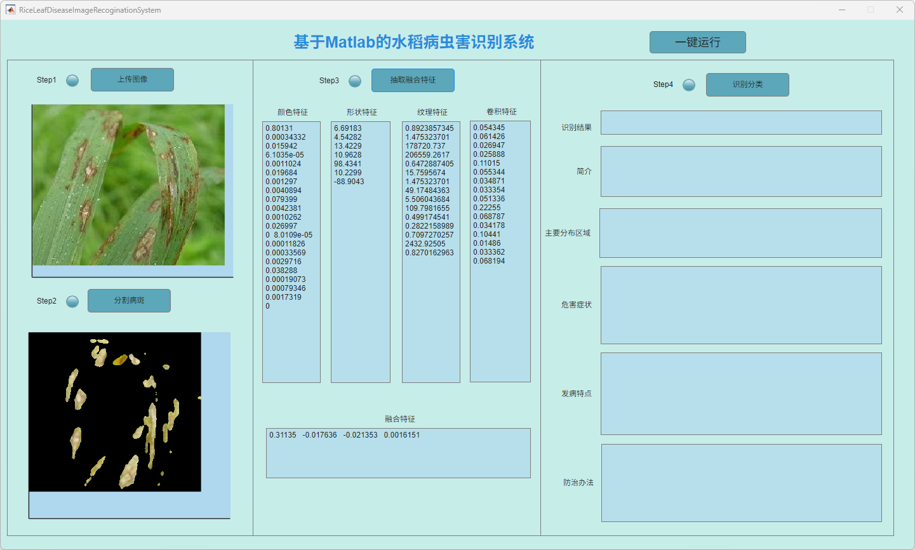This screenshot has height=550, width=915.
Task: Click the 分割病斑 segmentation button
Action: [x=129, y=300]
